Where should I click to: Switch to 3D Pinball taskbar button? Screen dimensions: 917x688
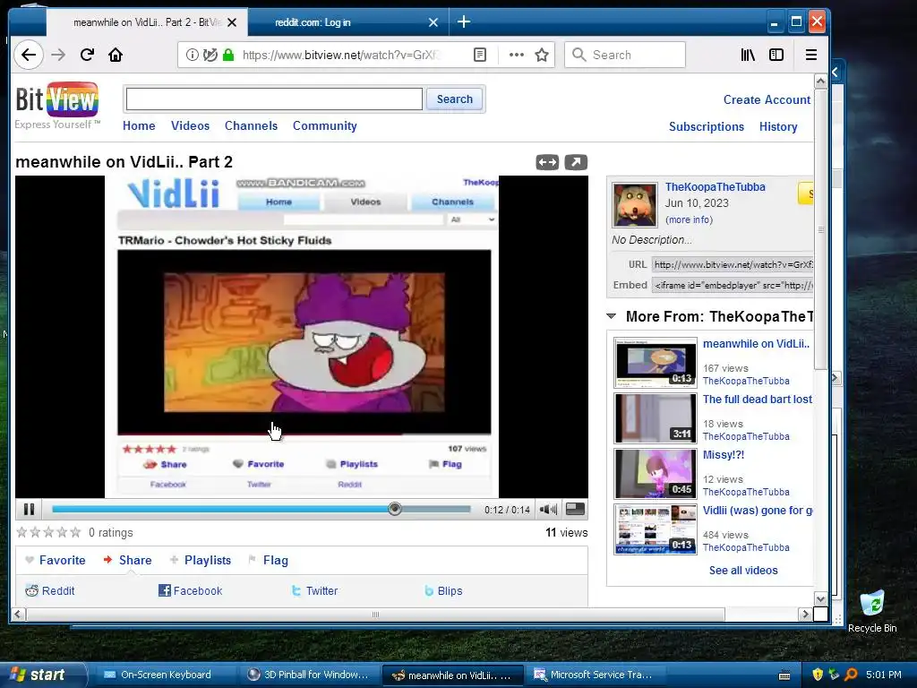pyautogui.click(x=309, y=675)
